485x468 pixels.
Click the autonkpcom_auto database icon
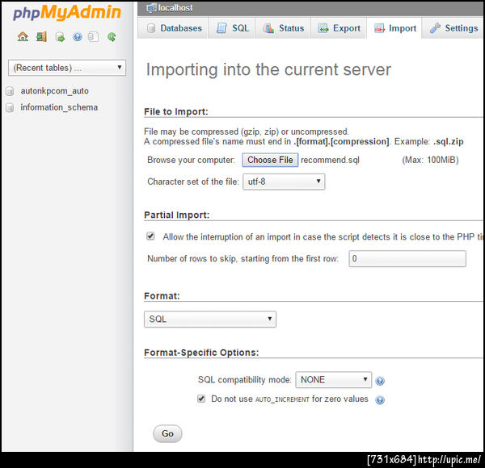click(10, 91)
